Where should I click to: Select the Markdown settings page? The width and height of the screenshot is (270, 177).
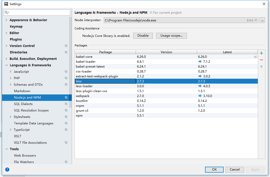click(x=22, y=91)
